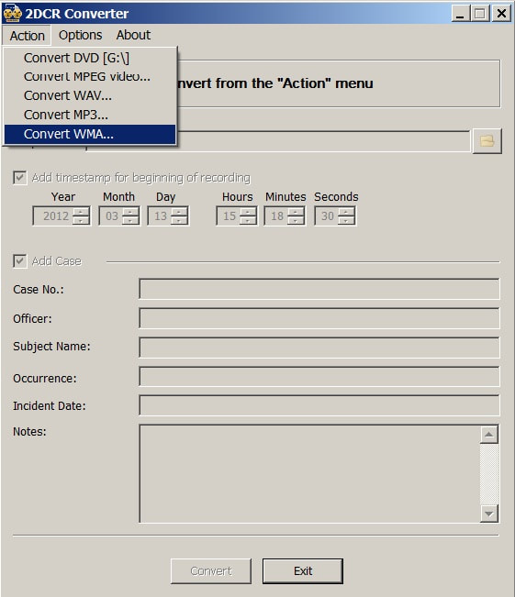Click into the Case No. field
This screenshot has height=597, width=515.
click(x=319, y=289)
